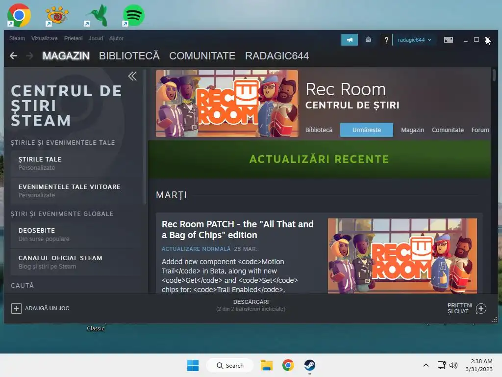
Task: Select Canalul Oficial Steam
Action: [x=76, y=262]
